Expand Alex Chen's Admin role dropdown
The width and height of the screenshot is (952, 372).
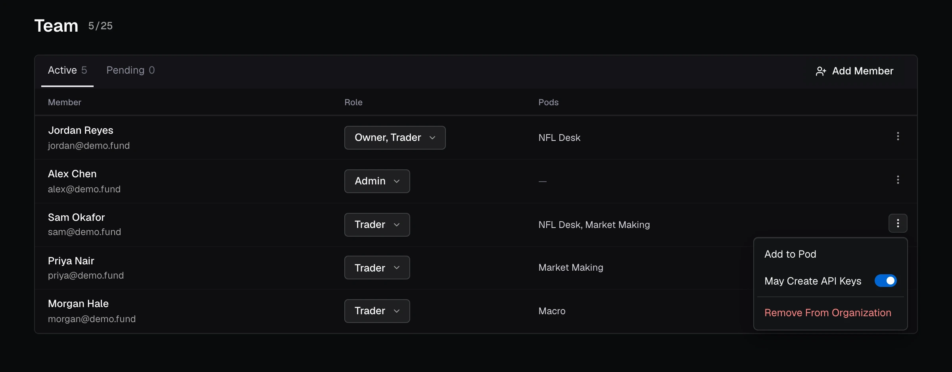(377, 181)
